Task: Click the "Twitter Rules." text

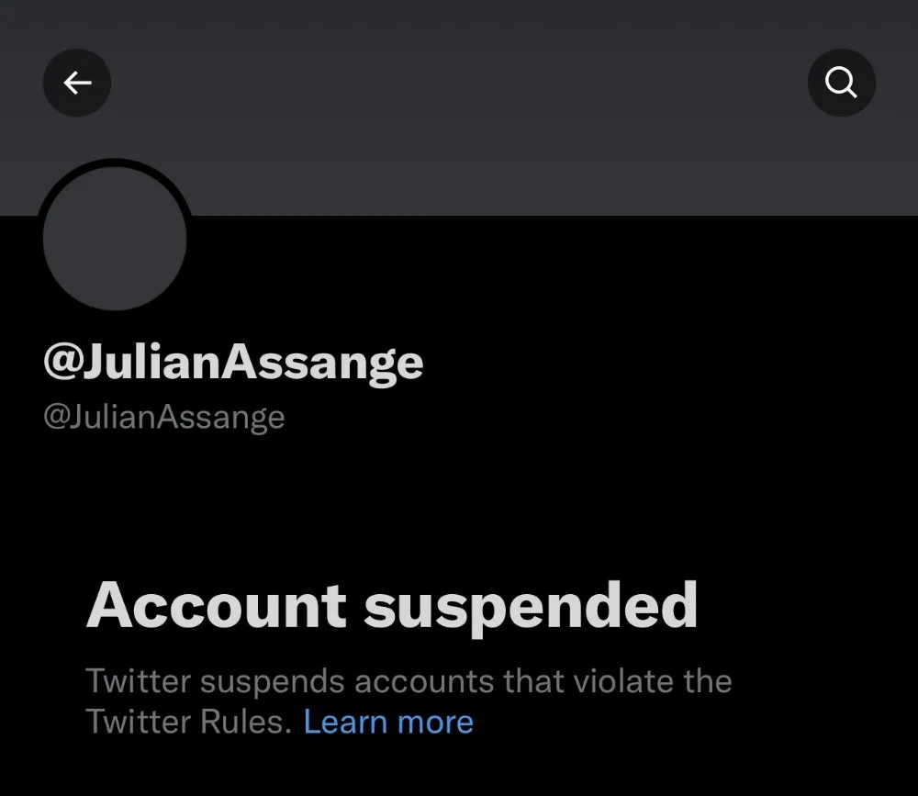Action: pos(188,722)
